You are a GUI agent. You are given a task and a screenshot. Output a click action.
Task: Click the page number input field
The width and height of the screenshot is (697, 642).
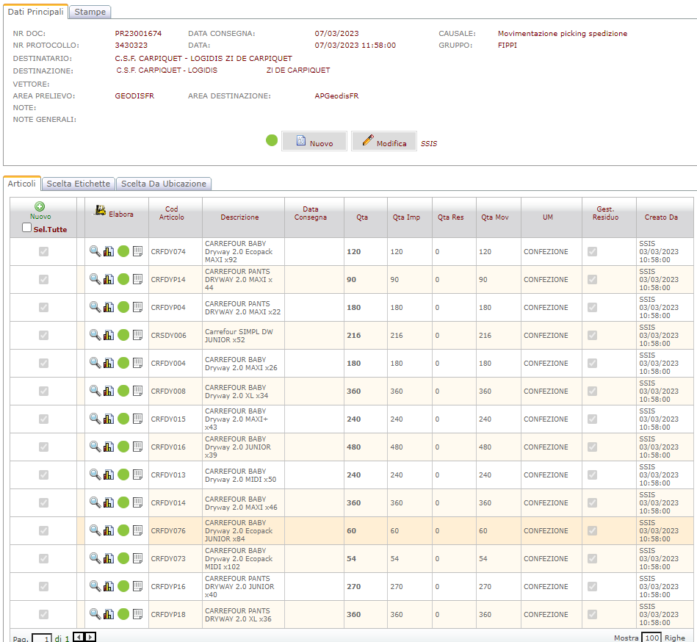click(42, 638)
